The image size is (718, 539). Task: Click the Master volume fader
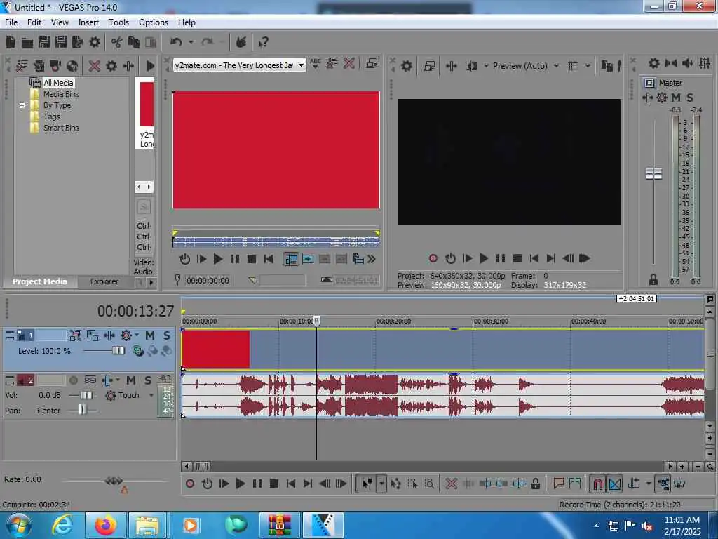[x=653, y=174]
